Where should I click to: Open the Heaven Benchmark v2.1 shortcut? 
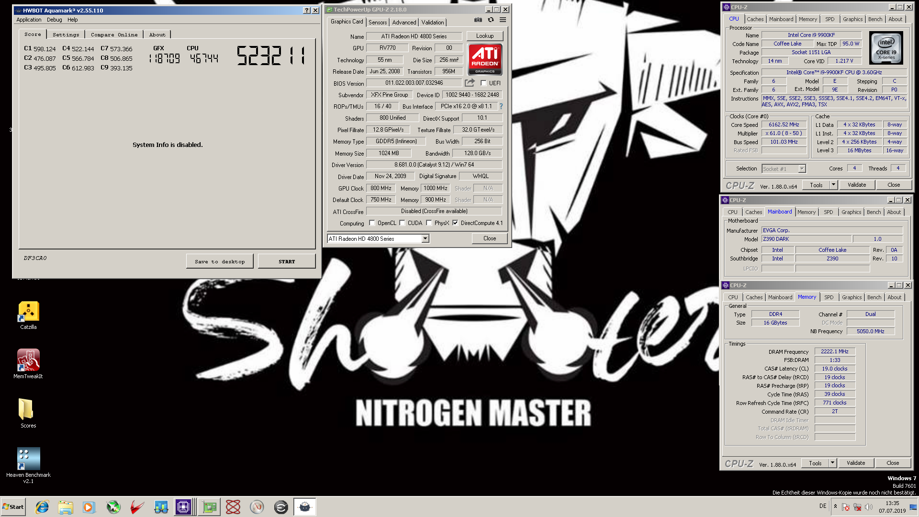(x=28, y=465)
